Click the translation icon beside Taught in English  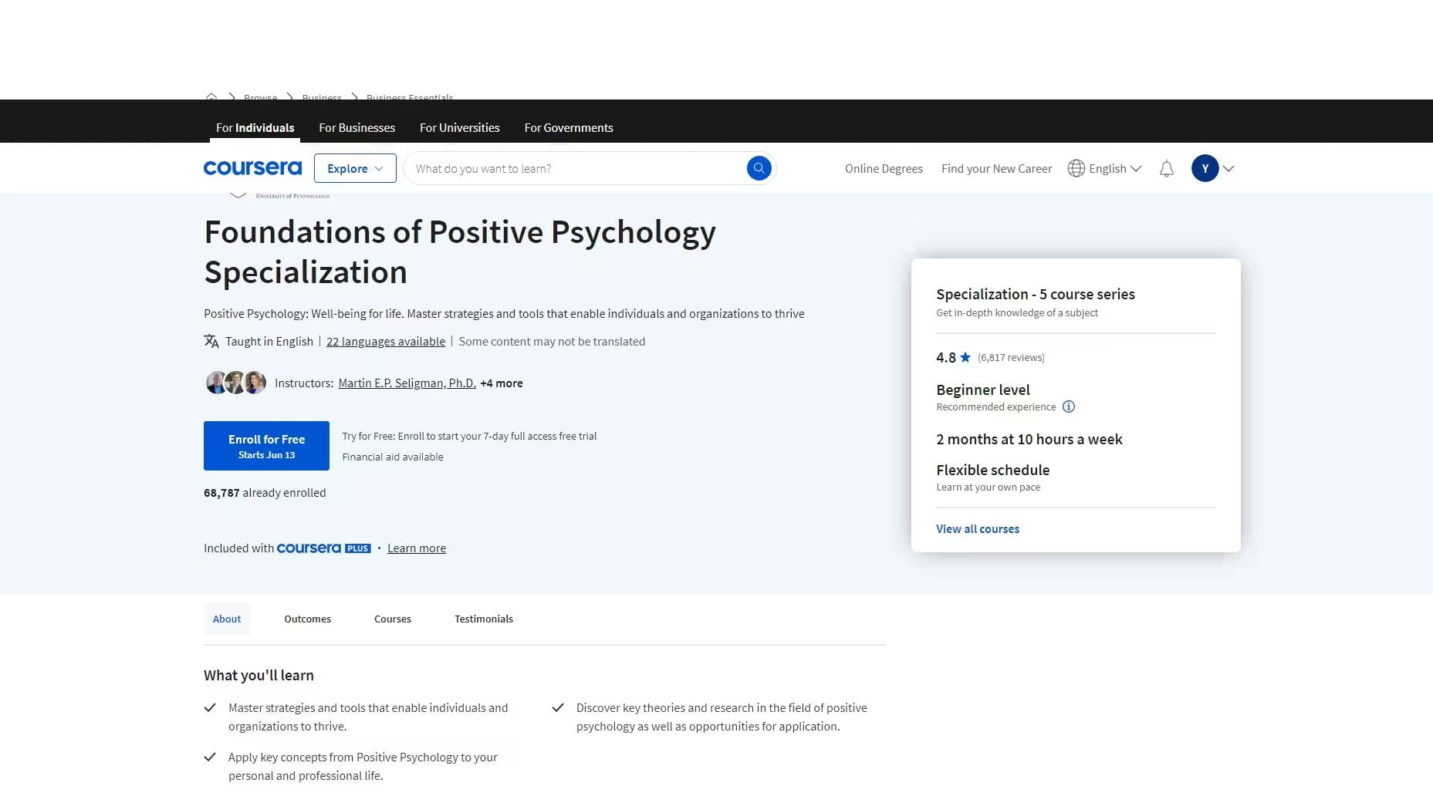point(211,341)
